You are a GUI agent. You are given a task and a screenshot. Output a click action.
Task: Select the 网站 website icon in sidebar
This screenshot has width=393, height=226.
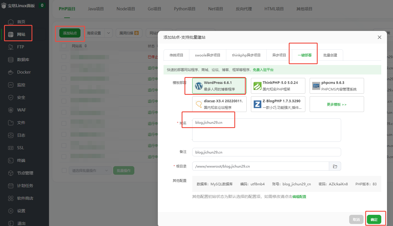coord(11,34)
